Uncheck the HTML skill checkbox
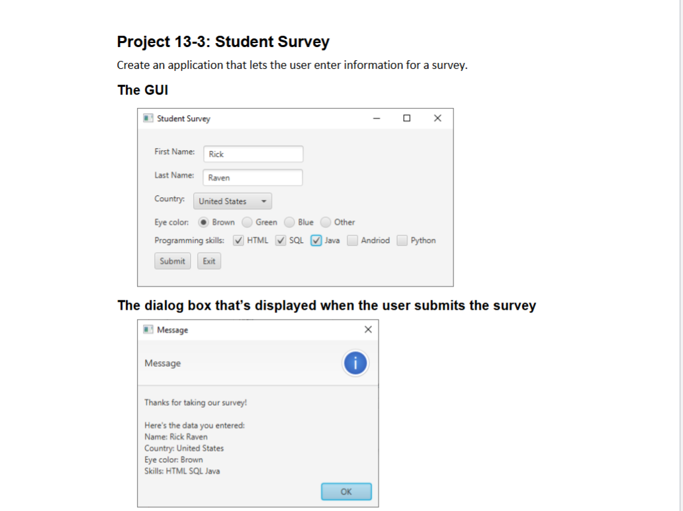 coord(238,240)
